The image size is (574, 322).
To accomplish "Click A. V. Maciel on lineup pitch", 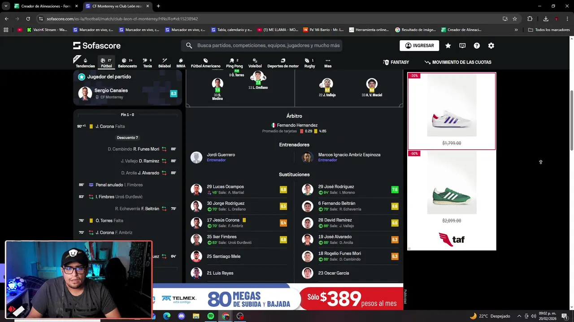I will coord(371,88).
